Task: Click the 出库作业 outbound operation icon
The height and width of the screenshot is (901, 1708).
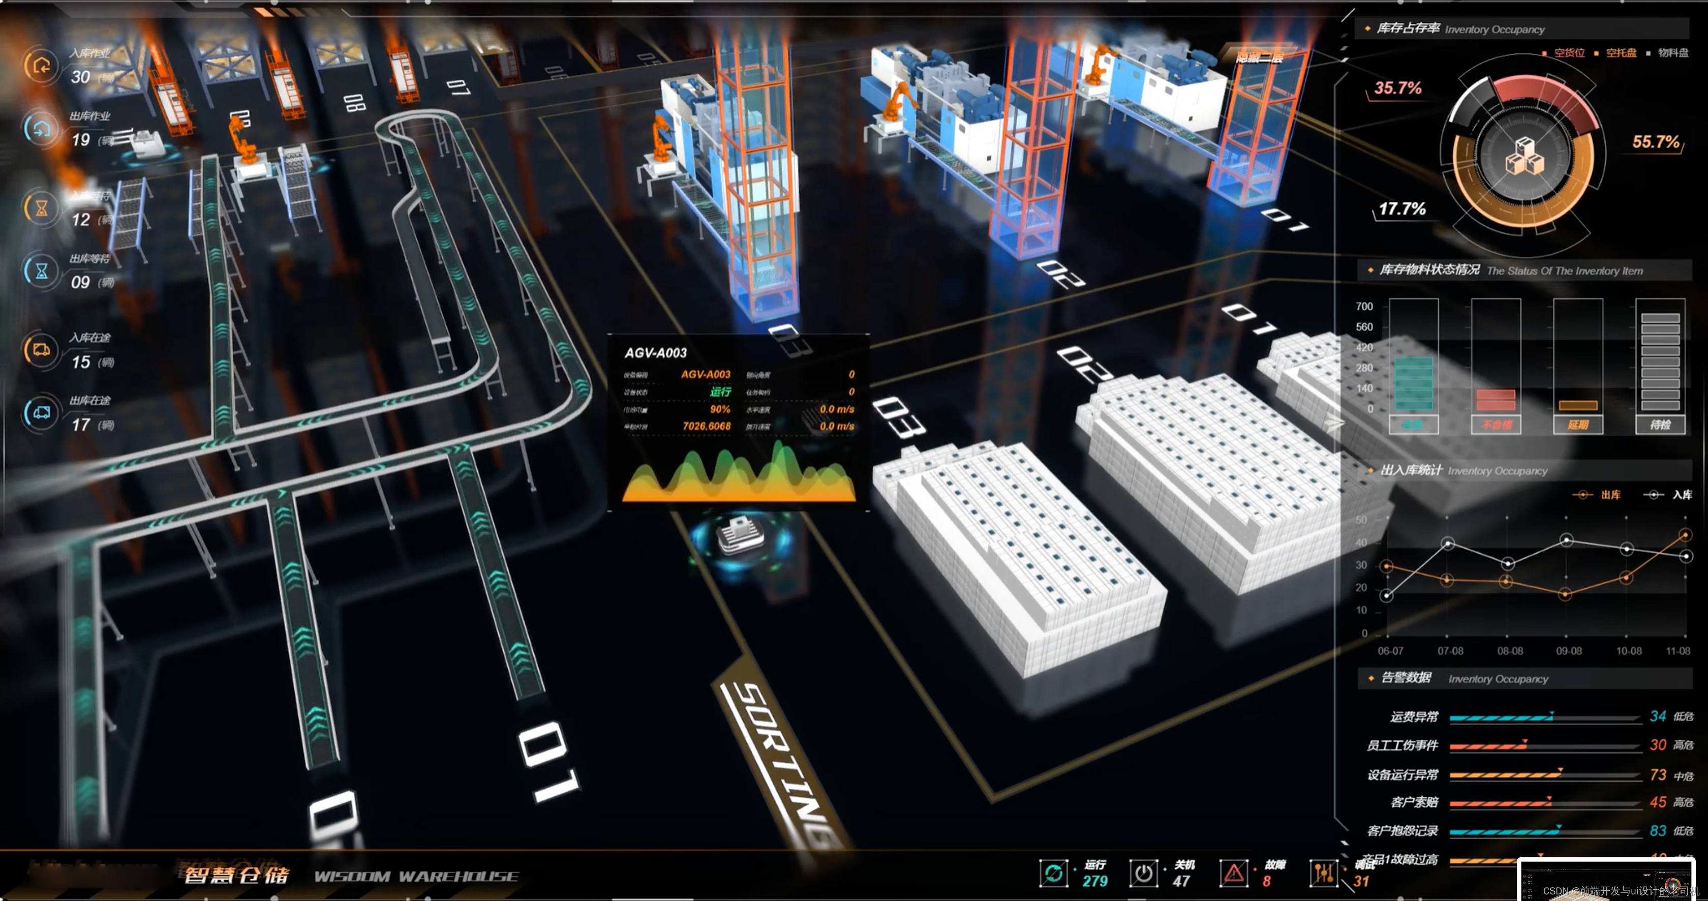Action: (41, 129)
